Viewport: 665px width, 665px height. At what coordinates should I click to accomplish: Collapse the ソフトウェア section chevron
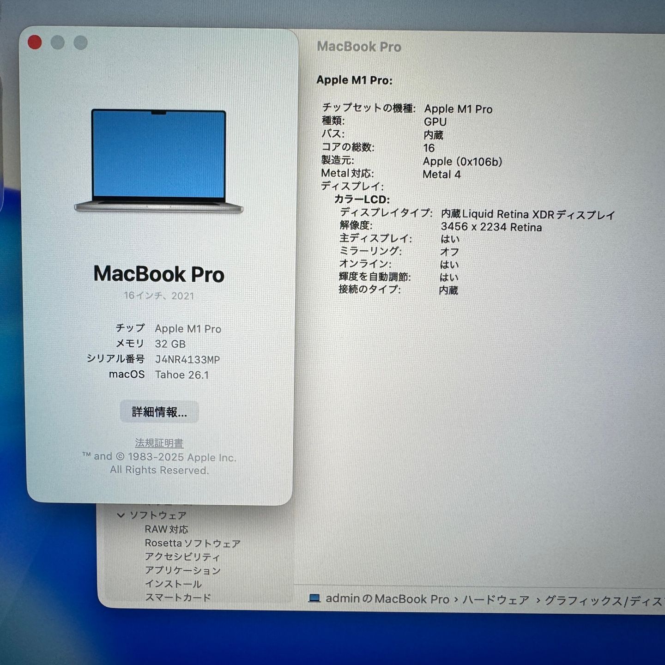click(121, 515)
